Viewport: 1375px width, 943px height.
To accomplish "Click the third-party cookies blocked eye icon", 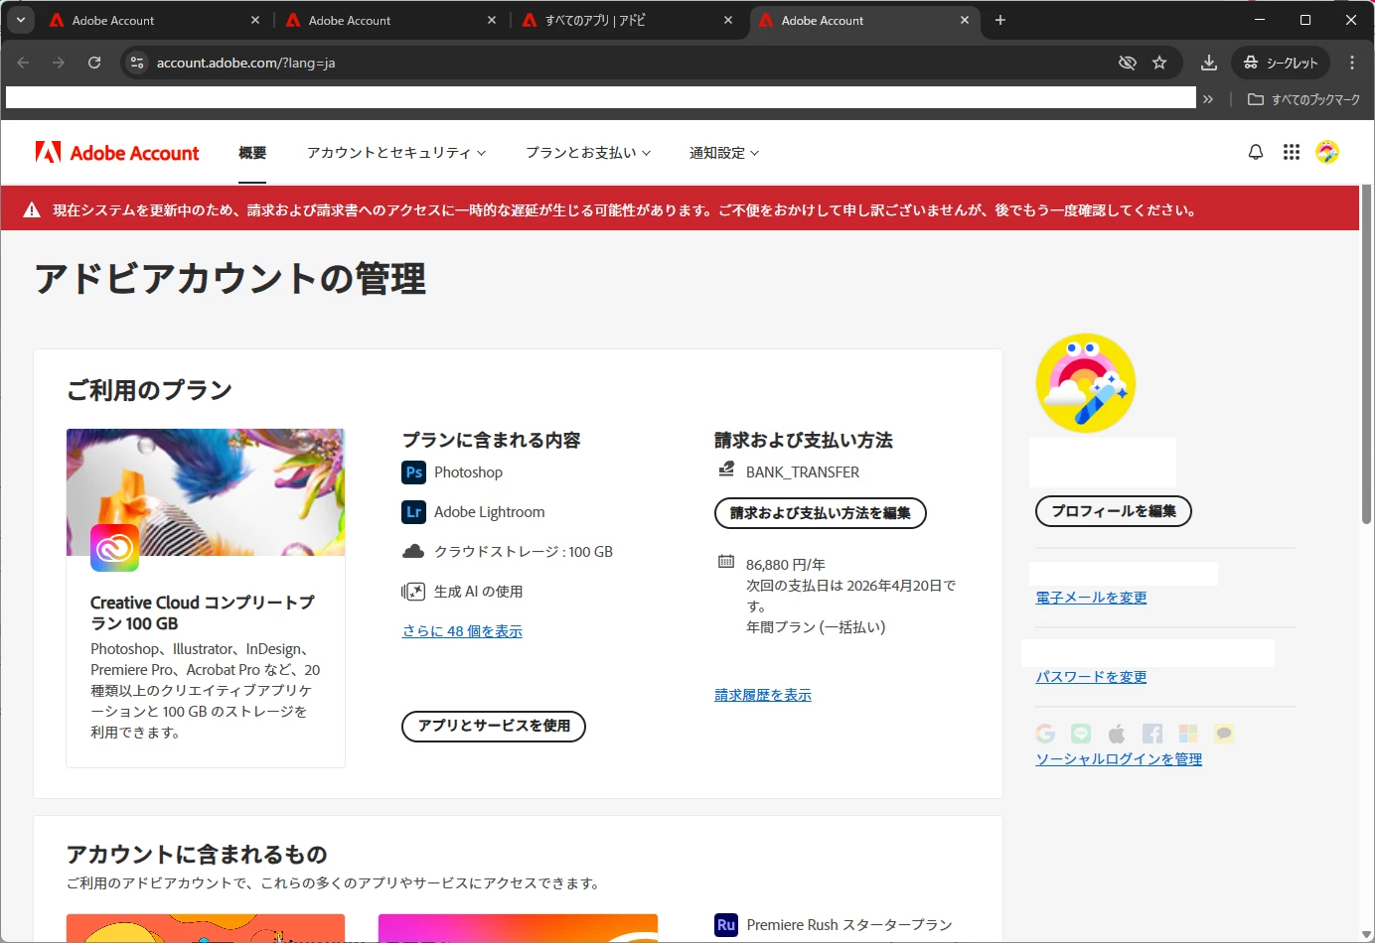I will point(1128,63).
